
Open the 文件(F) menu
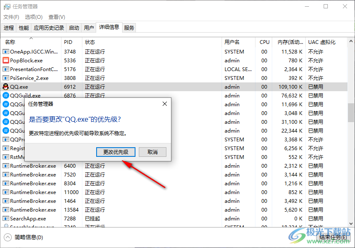(11, 17)
